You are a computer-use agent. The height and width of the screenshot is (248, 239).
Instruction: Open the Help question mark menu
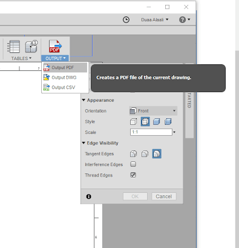(x=185, y=19)
